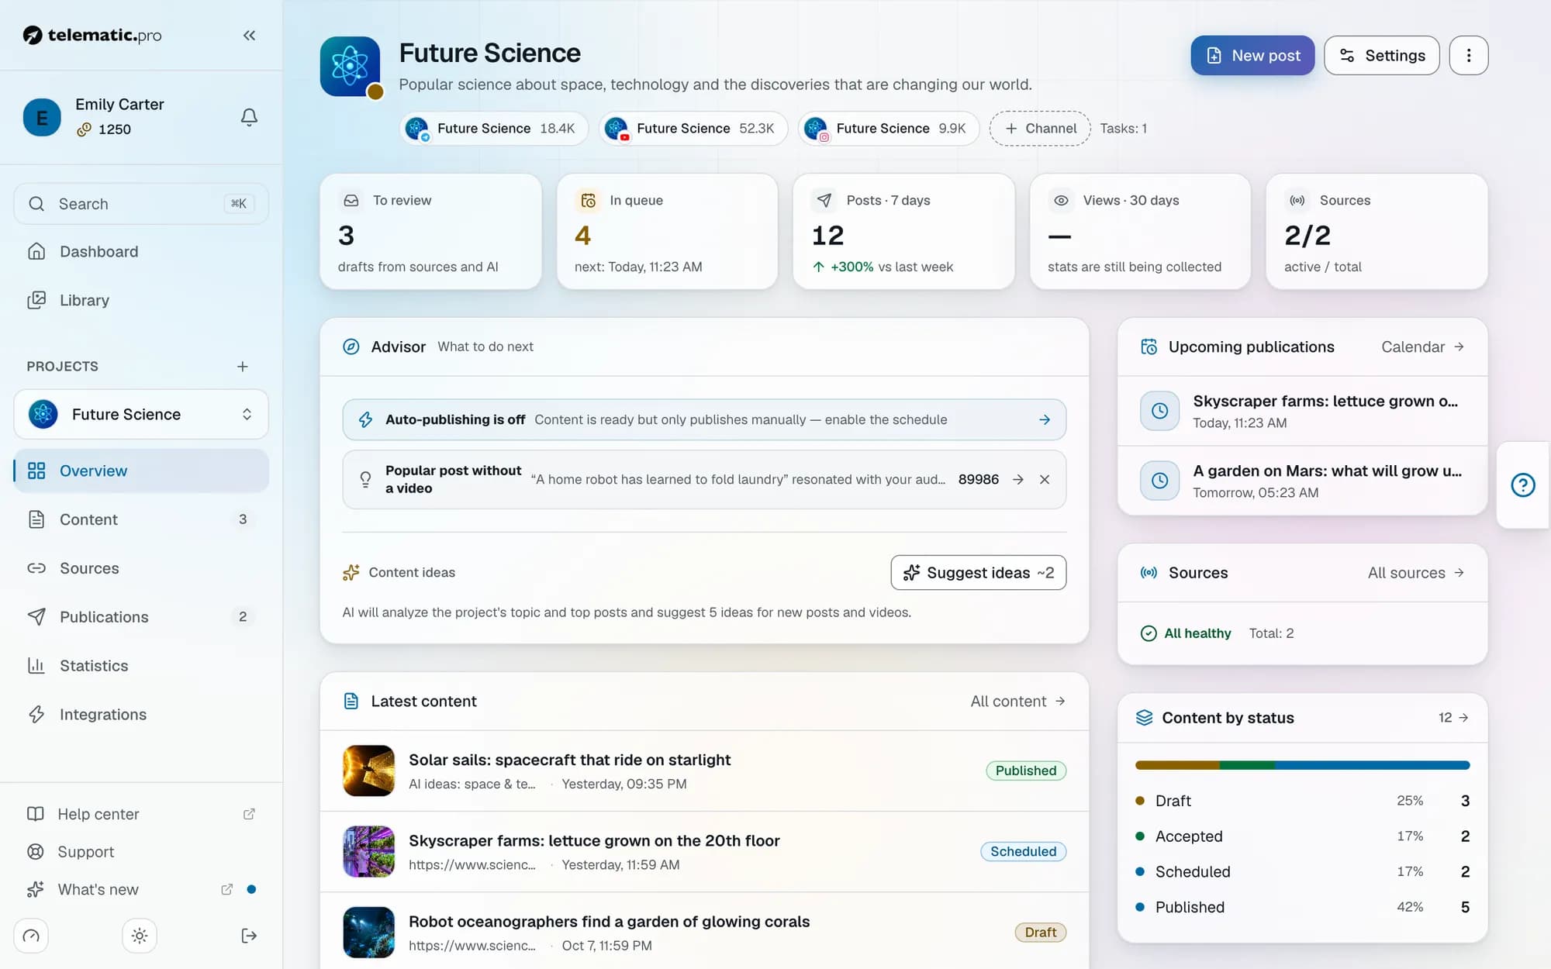1551x969 pixels.
Task: Open the All content link
Action: (x=1017, y=702)
